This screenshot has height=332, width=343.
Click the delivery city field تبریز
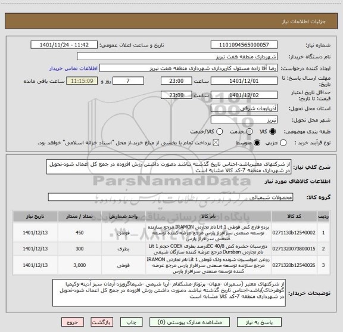pyautogui.click(x=244, y=120)
